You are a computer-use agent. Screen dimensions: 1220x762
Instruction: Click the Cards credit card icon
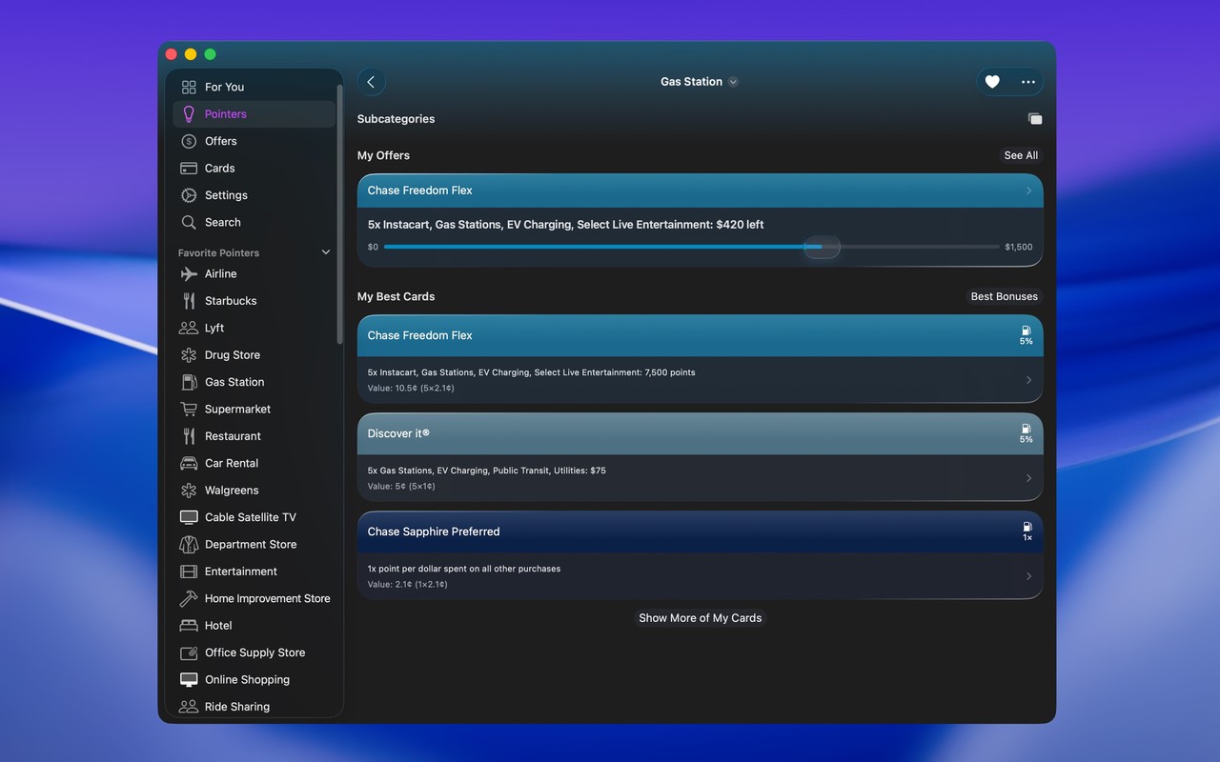click(189, 169)
